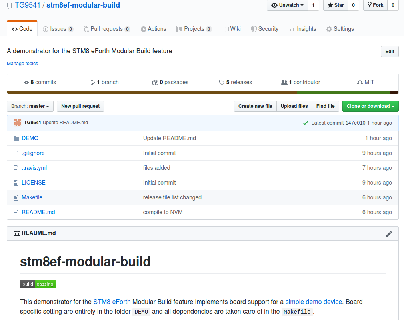Viewport: 404px width, 320px height.
Task: Open the Insights tab
Action: click(x=302, y=29)
